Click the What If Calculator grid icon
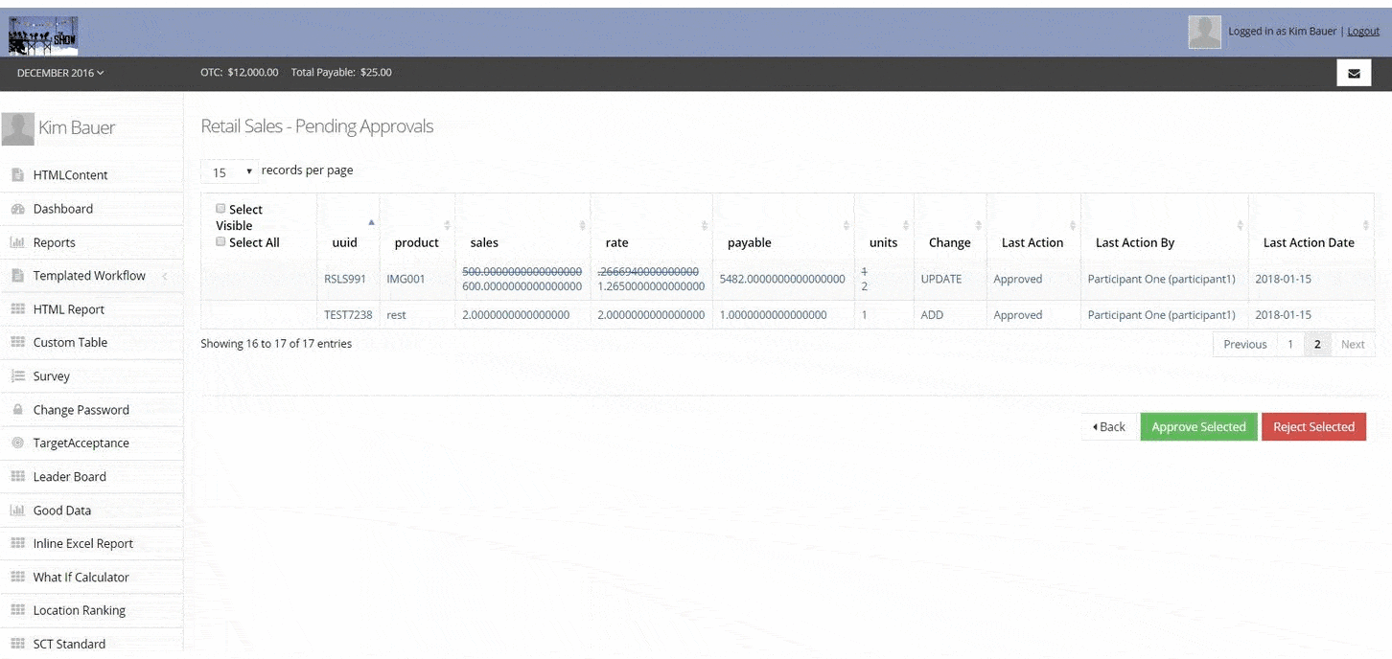Screen dimensions: 1392x659 coord(17,577)
